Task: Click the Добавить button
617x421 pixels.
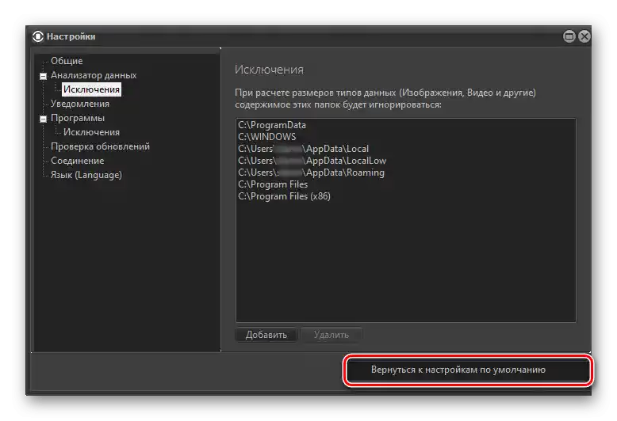Action: 266,335
